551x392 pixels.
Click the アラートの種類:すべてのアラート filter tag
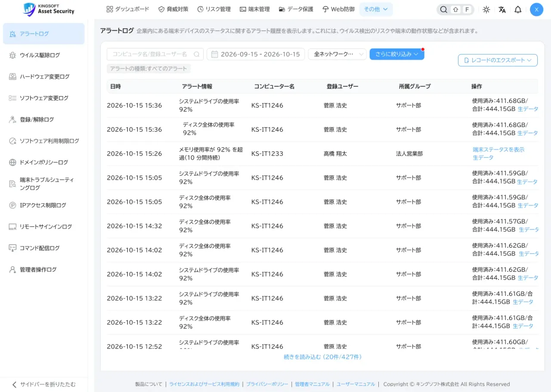[x=149, y=68]
